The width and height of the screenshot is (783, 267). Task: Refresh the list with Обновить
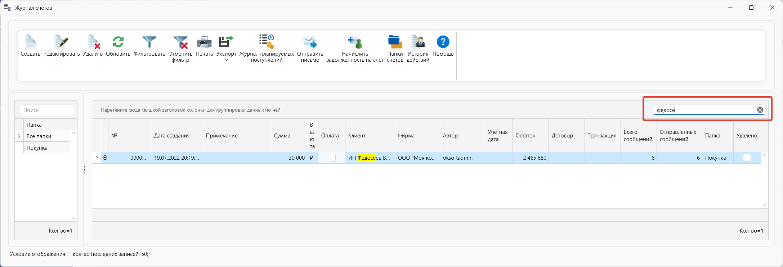(x=118, y=42)
